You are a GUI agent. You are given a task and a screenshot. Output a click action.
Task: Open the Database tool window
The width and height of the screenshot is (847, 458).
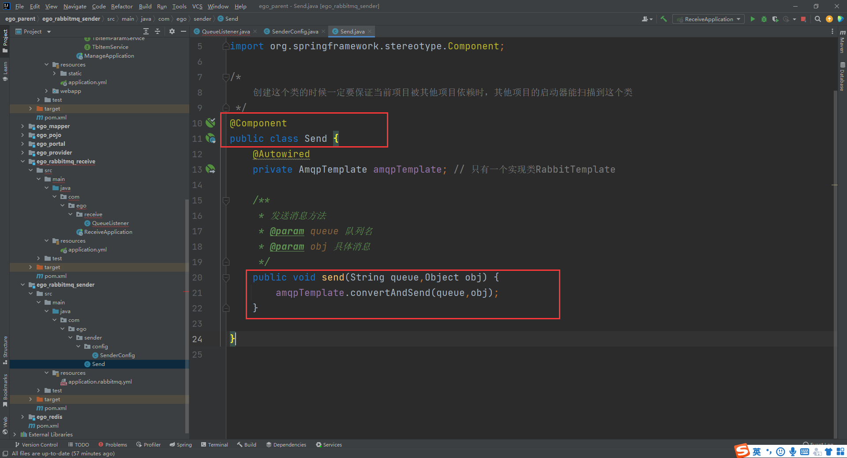(x=842, y=77)
